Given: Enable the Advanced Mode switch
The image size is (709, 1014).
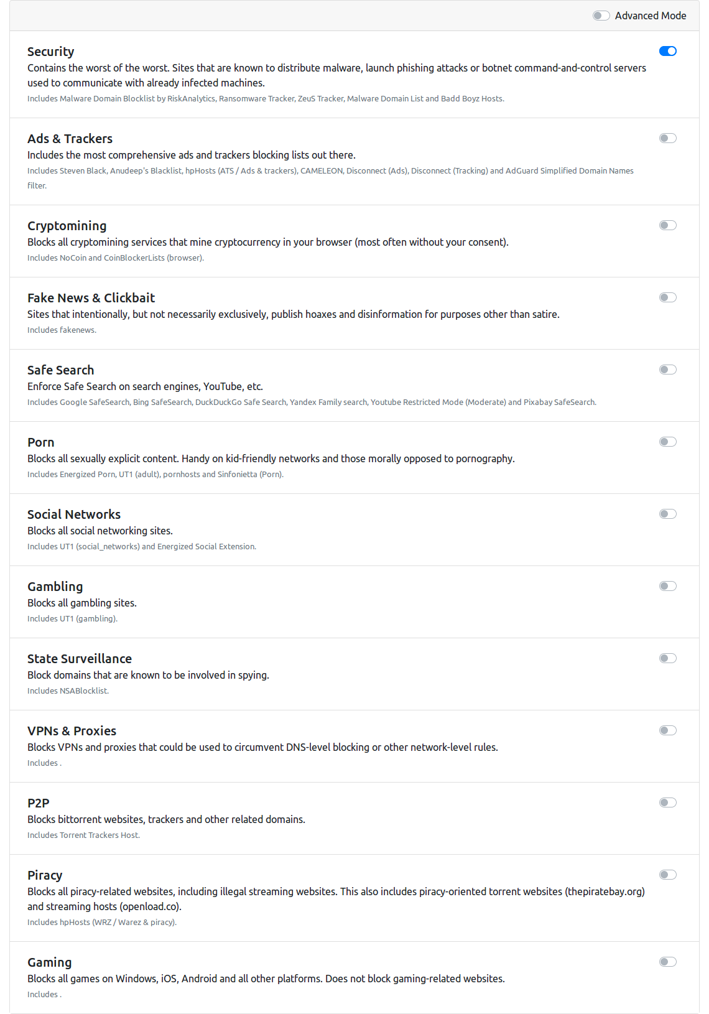Looking at the screenshot, I should [601, 16].
